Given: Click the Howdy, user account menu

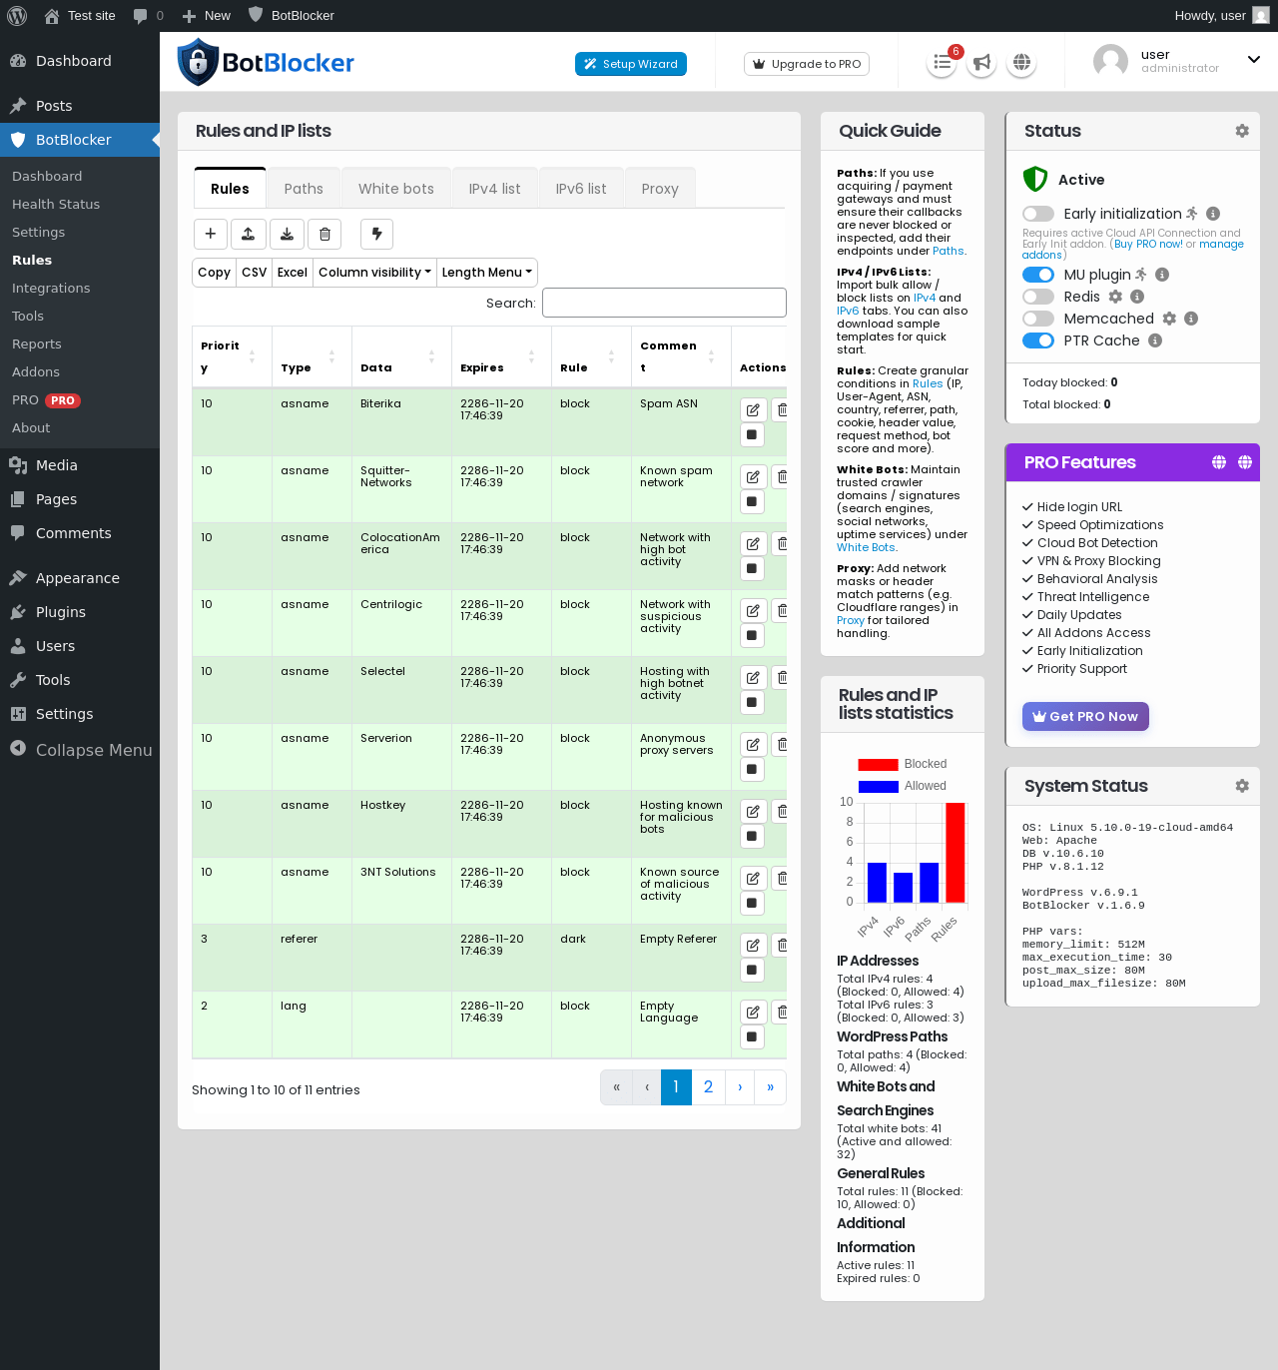Looking at the screenshot, I should click(x=1222, y=16).
